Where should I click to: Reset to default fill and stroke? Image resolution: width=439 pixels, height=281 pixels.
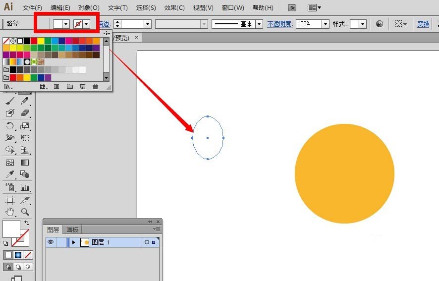pyautogui.click(x=5, y=243)
